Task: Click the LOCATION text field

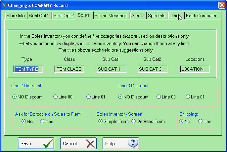Action: point(195,69)
